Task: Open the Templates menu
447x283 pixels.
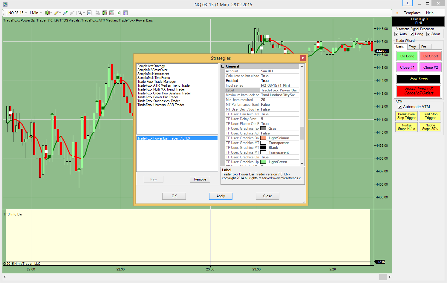Action: [x=412, y=13]
